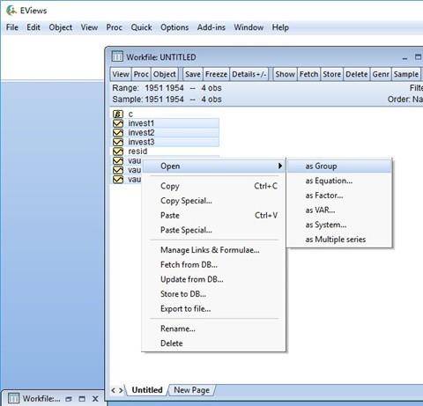The image size is (423, 406).
Task: Select Delete in context menu
Action: click(213, 343)
